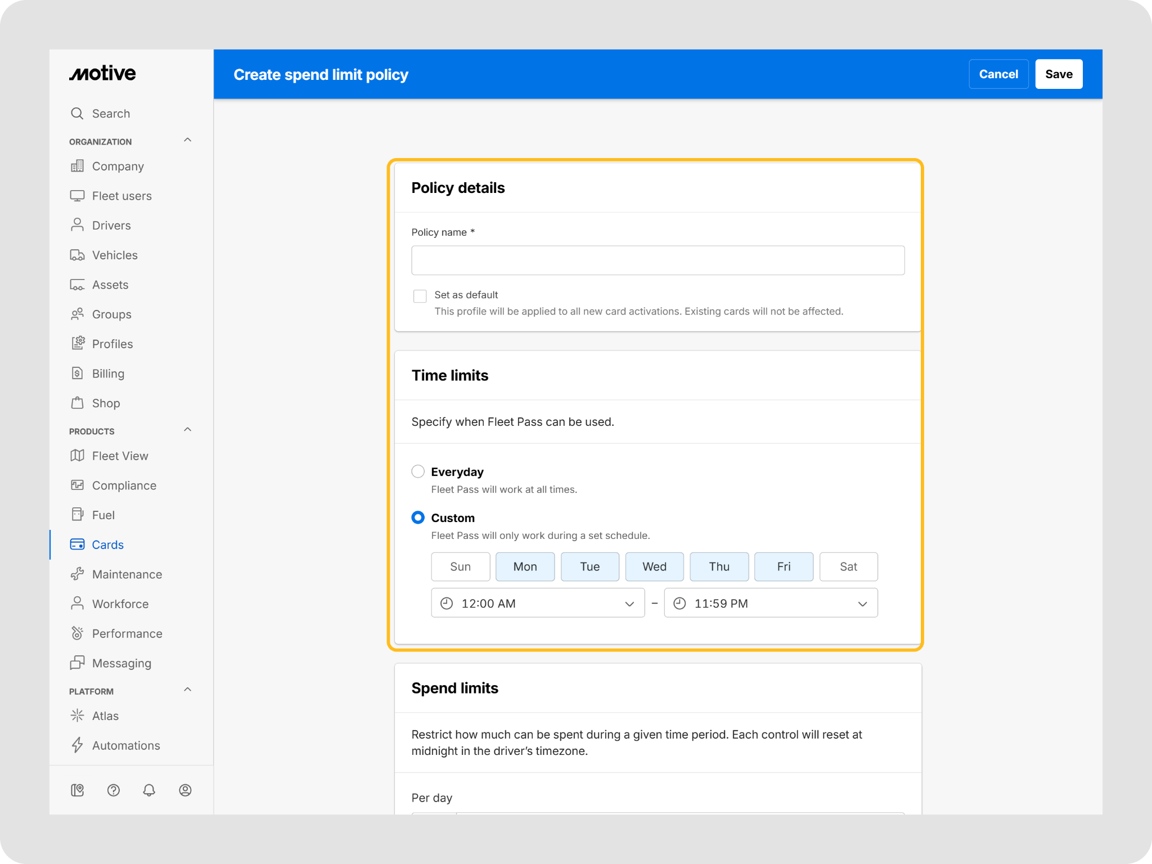1152x864 pixels.
Task: Enable the Set as default checkbox
Action: click(420, 296)
